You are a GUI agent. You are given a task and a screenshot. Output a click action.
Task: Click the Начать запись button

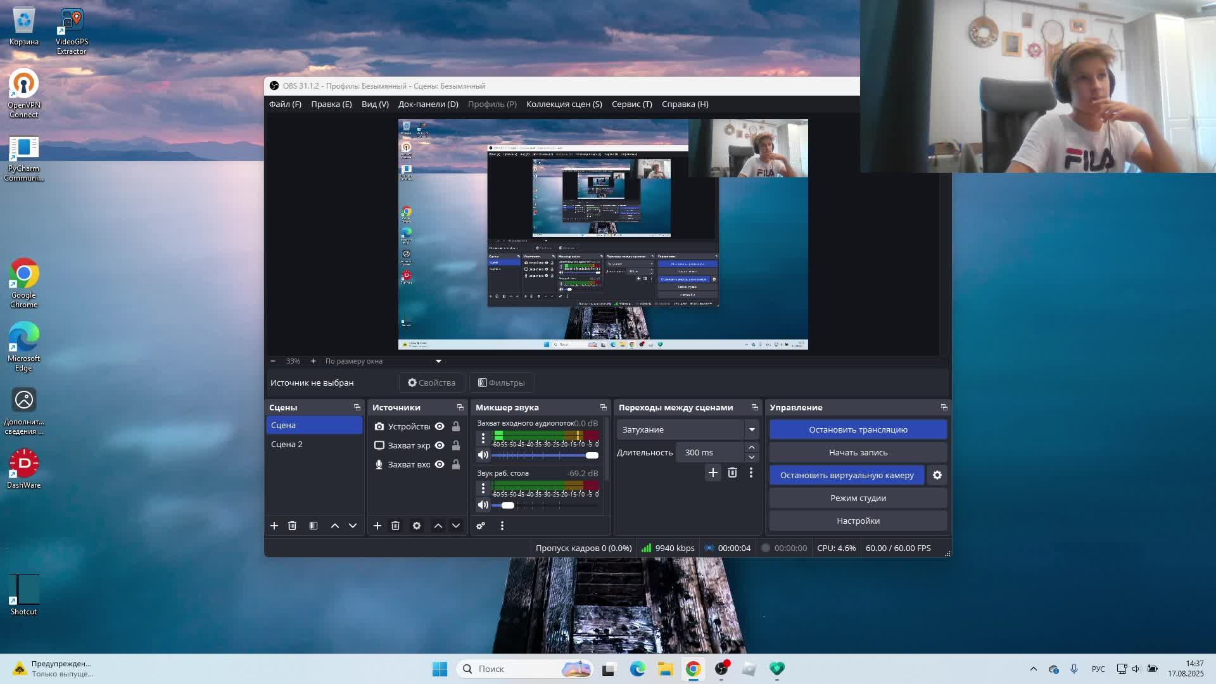858,452
